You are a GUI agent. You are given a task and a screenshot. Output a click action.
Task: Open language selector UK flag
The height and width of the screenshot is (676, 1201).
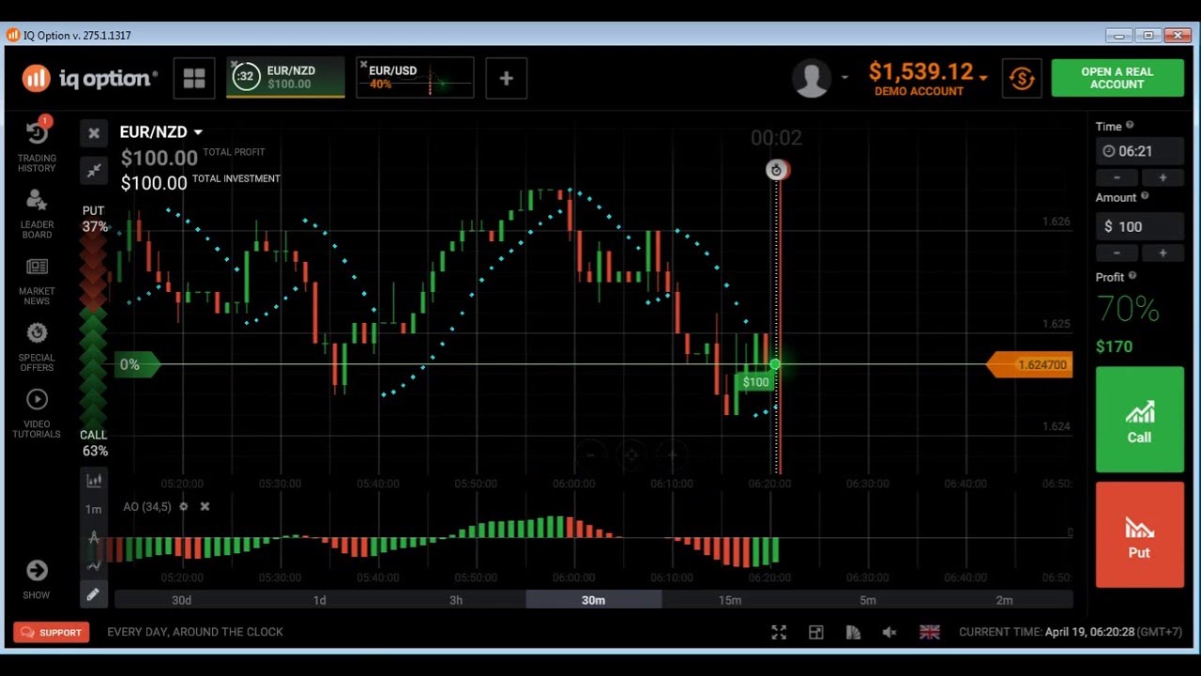tap(930, 632)
